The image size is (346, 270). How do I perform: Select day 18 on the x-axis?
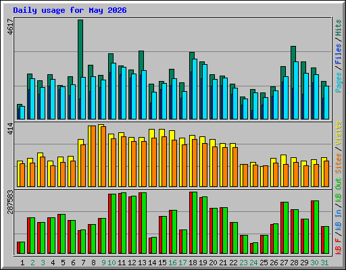coord(193,263)
